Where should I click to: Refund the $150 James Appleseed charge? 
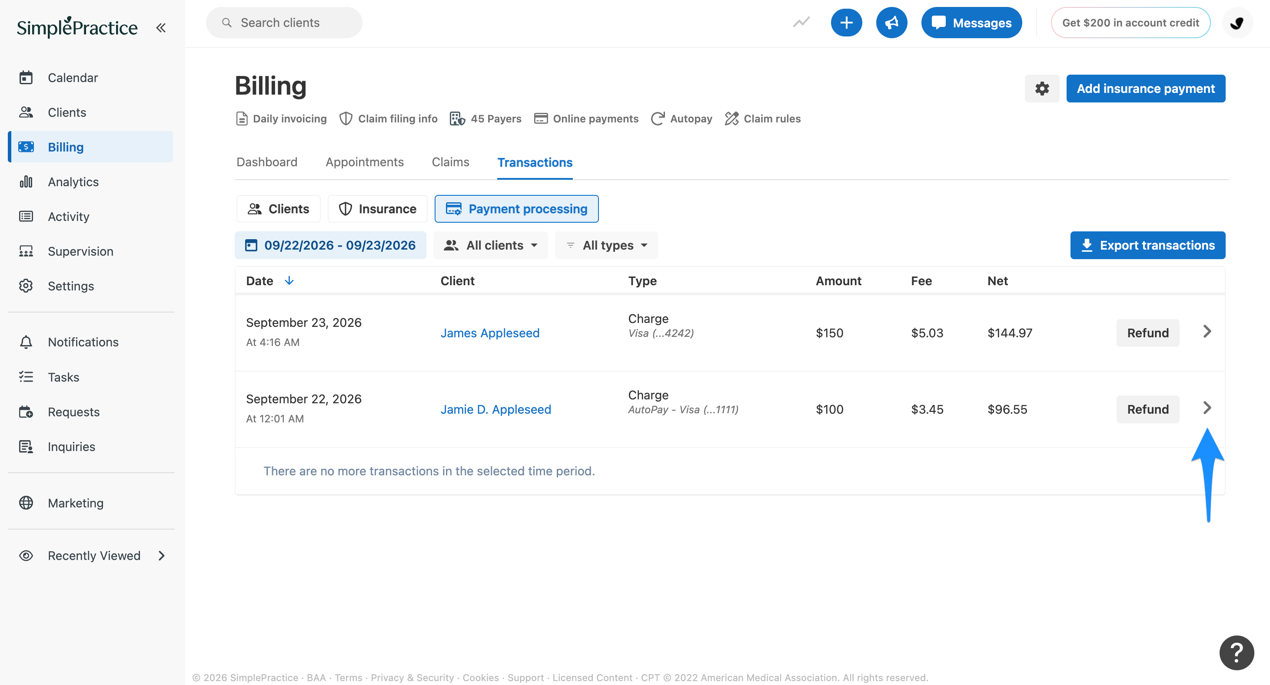click(x=1148, y=333)
